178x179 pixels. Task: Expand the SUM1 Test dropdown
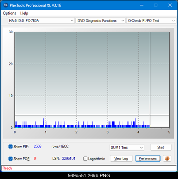click(127, 148)
